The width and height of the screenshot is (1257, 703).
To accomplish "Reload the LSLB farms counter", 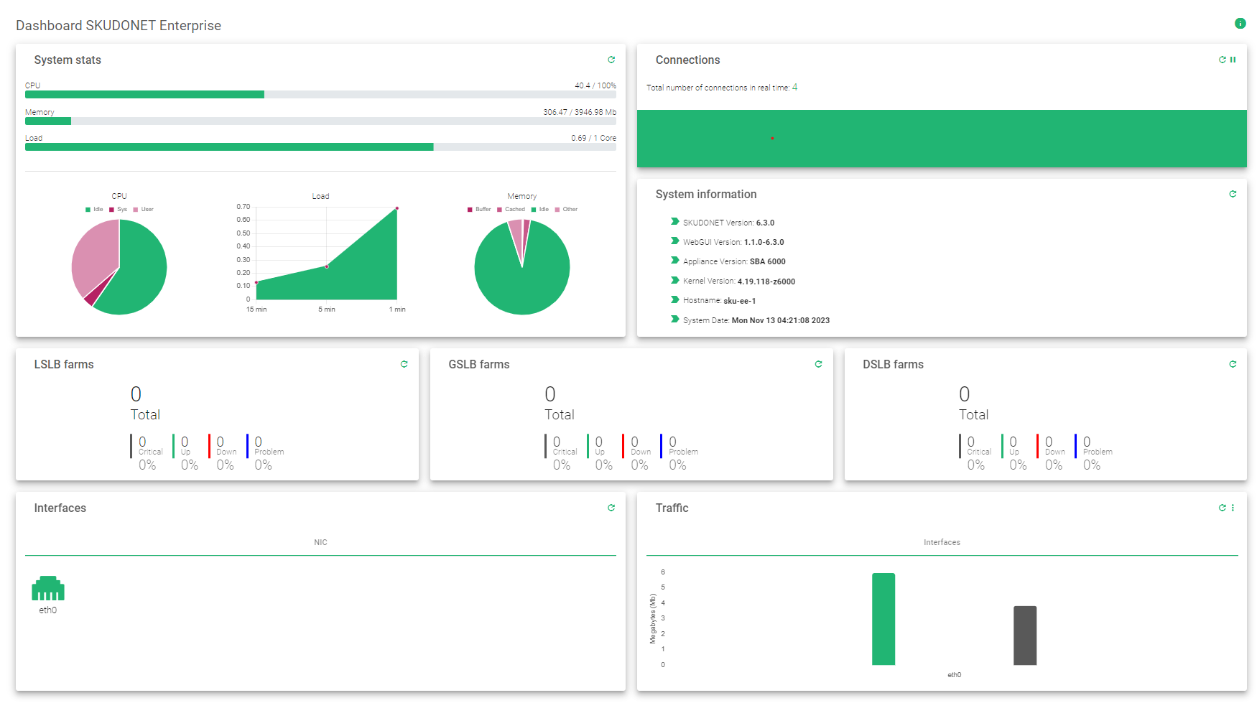I will [x=404, y=364].
